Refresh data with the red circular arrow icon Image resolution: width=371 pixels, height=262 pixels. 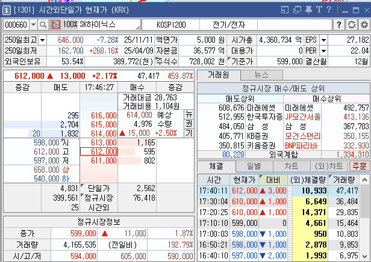[352, 25]
